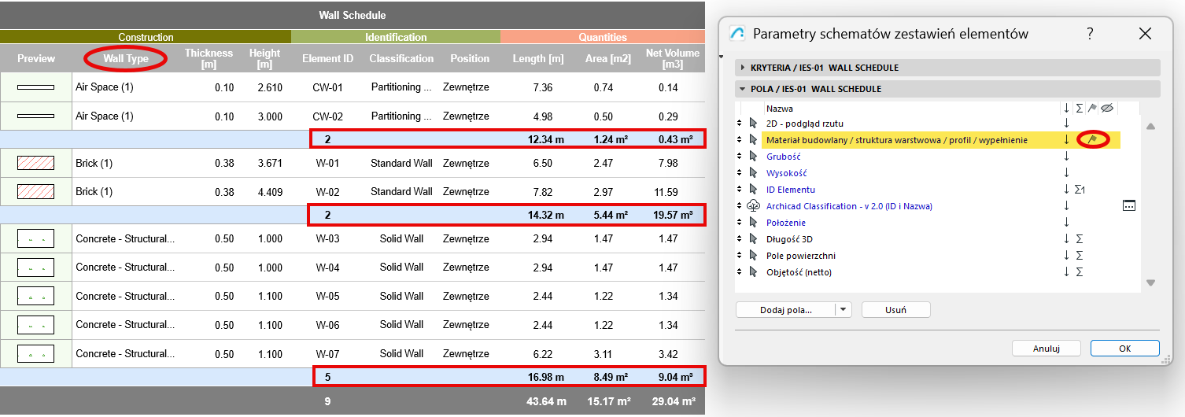Click the arrow cursor icon beside 2D - podgląd rzutu
This screenshot has width=1185, height=417.
click(753, 123)
